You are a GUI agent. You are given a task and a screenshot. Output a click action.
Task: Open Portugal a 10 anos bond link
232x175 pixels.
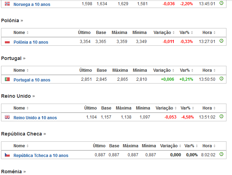coord(32,80)
